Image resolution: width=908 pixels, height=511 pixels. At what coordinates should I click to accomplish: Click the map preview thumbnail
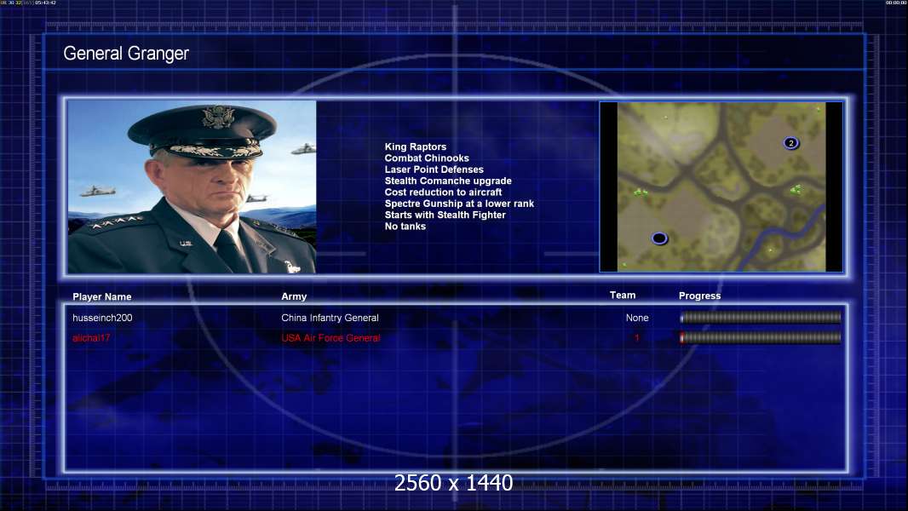pyautogui.click(x=721, y=187)
